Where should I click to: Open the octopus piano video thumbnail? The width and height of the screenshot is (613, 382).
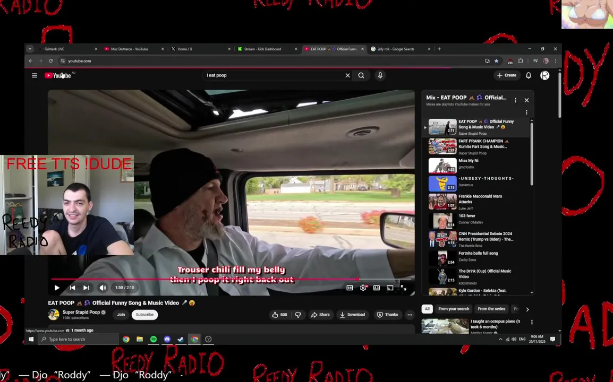pyautogui.click(x=445, y=326)
